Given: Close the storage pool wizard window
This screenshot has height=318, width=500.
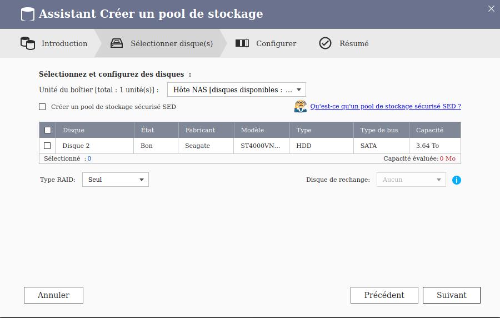Looking at the screenshot, I should coord(491,9).
